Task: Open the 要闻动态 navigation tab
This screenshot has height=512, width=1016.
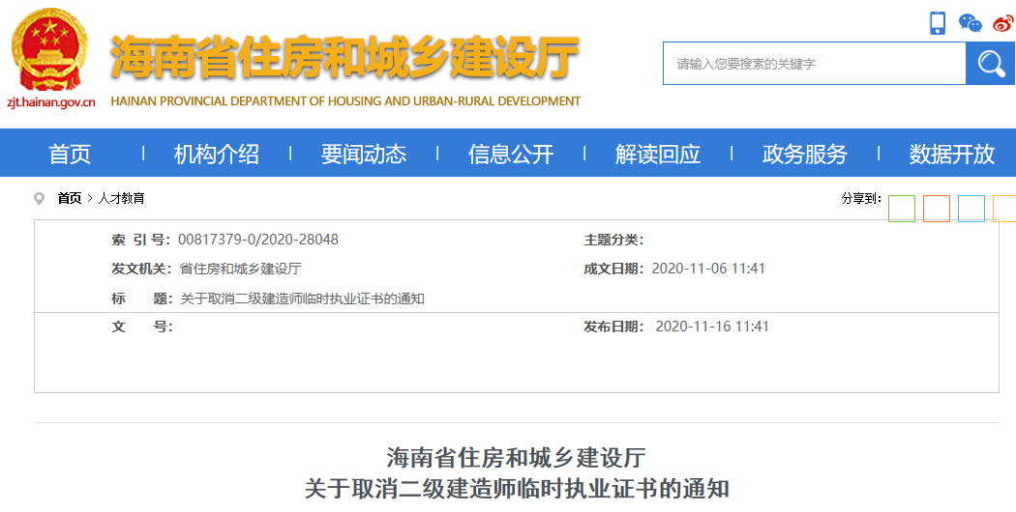Action: [364, 154]
